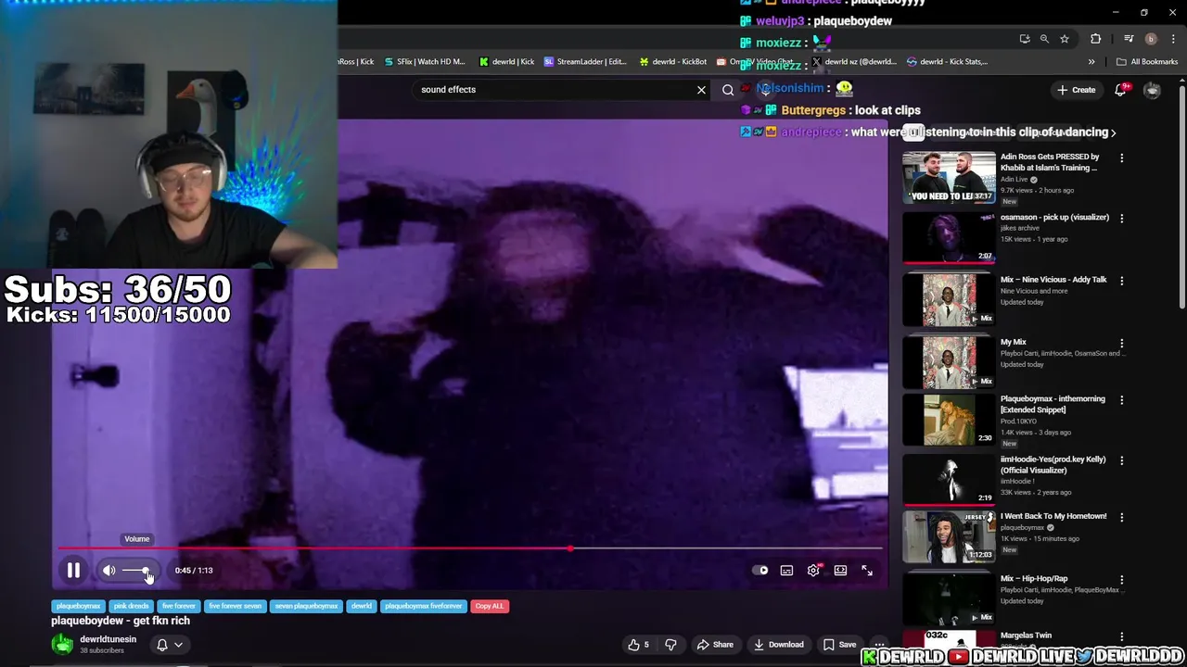
Task: Click the red 'Copy ALL' tags button
Action: coord(490,606)
